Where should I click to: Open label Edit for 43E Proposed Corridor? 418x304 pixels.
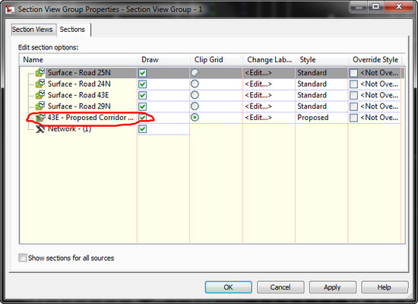258,117
